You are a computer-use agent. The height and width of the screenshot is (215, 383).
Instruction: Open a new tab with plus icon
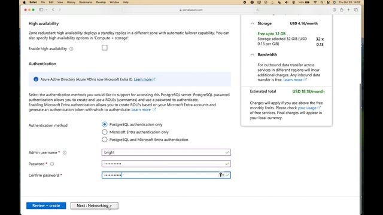coord(348,10)
